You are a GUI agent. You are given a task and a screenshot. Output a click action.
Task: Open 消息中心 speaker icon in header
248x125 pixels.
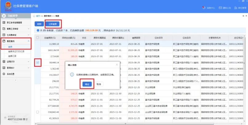coord(203,8)
